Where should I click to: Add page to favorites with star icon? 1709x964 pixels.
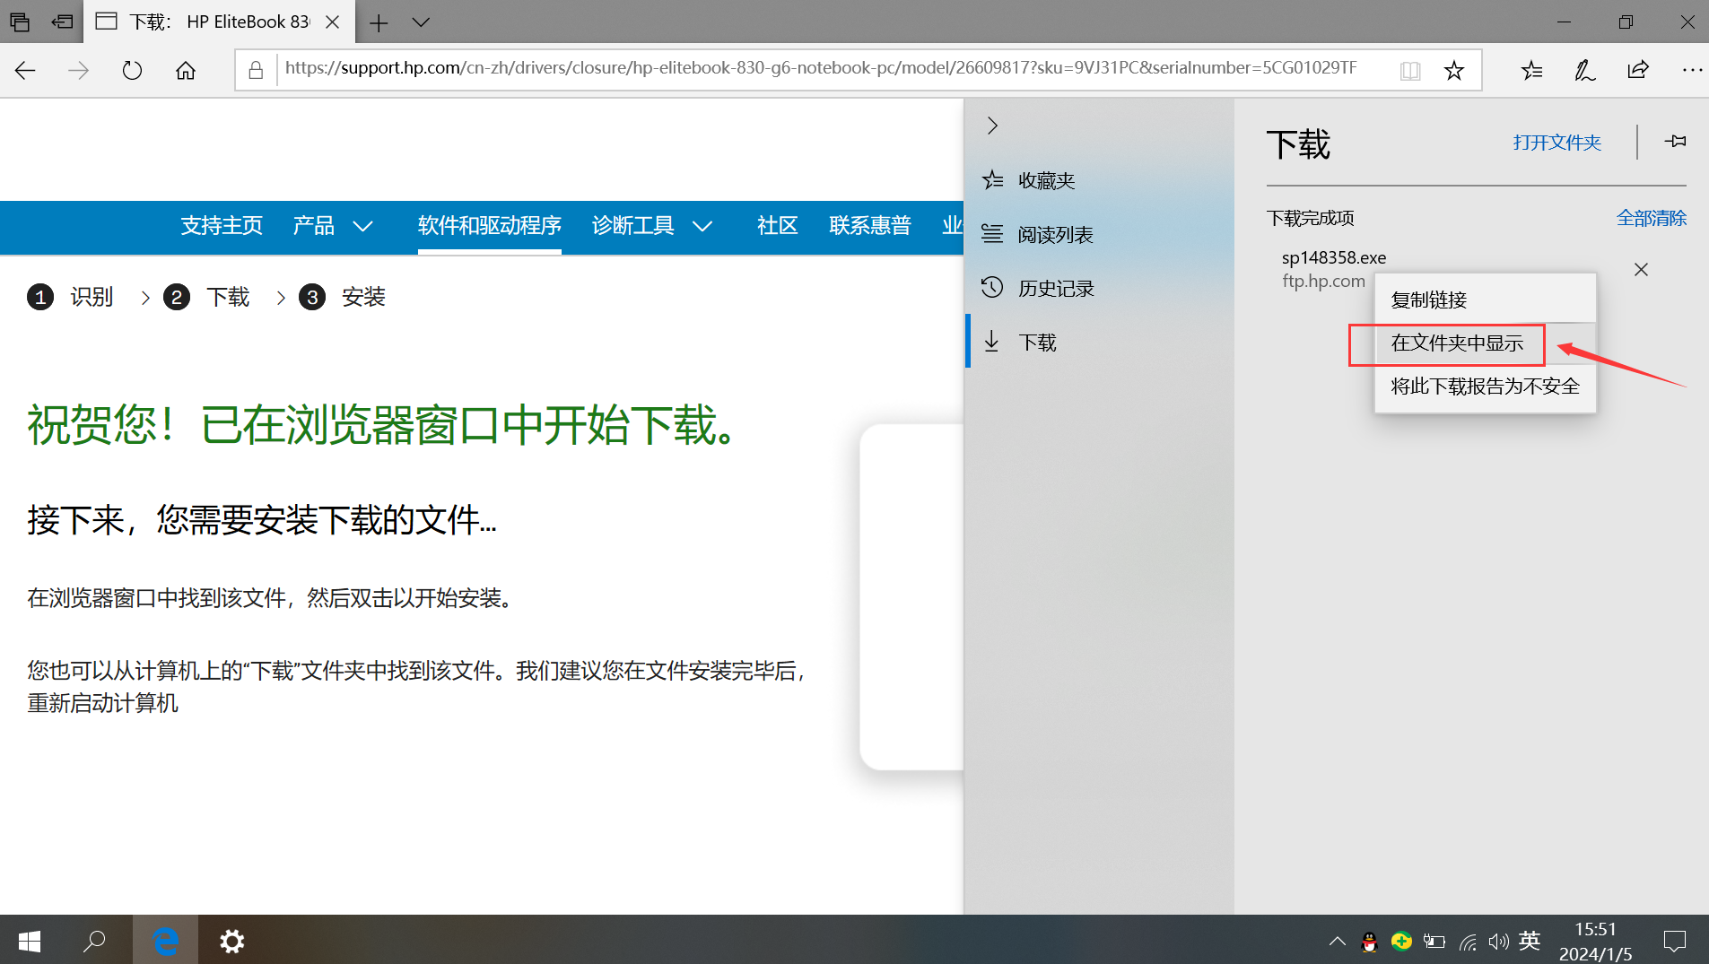click(1454, 70)
